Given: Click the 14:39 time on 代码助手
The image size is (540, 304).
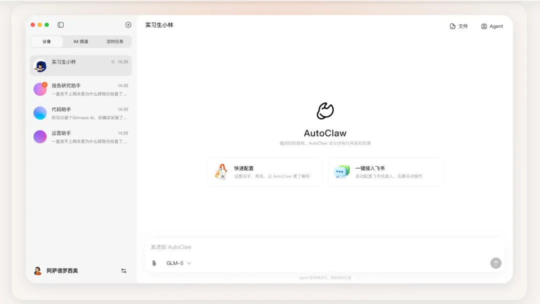Looking at the screenshot, I should pyautogui.click(x=123, y=109).
